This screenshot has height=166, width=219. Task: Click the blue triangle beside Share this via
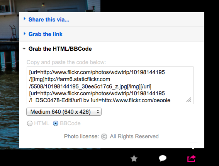[25, 19]
